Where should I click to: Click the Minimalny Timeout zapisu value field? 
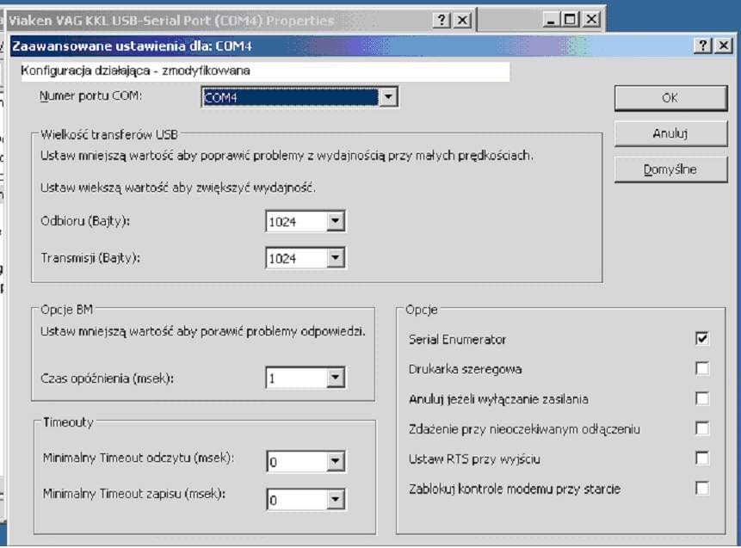297,500
